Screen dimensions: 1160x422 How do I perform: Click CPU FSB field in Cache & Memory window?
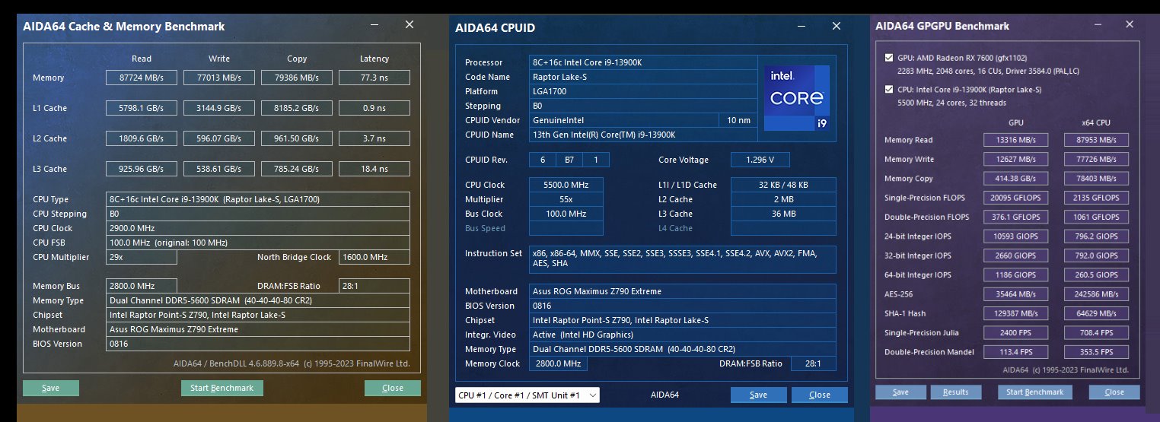pyautogui.click(x=258, y=243)
